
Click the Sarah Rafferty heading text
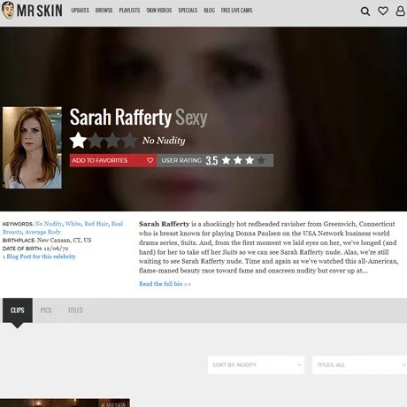point(120,118)
